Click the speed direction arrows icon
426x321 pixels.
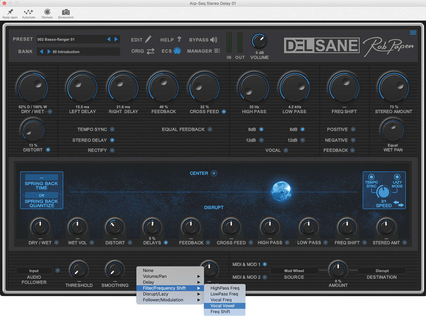398,204
